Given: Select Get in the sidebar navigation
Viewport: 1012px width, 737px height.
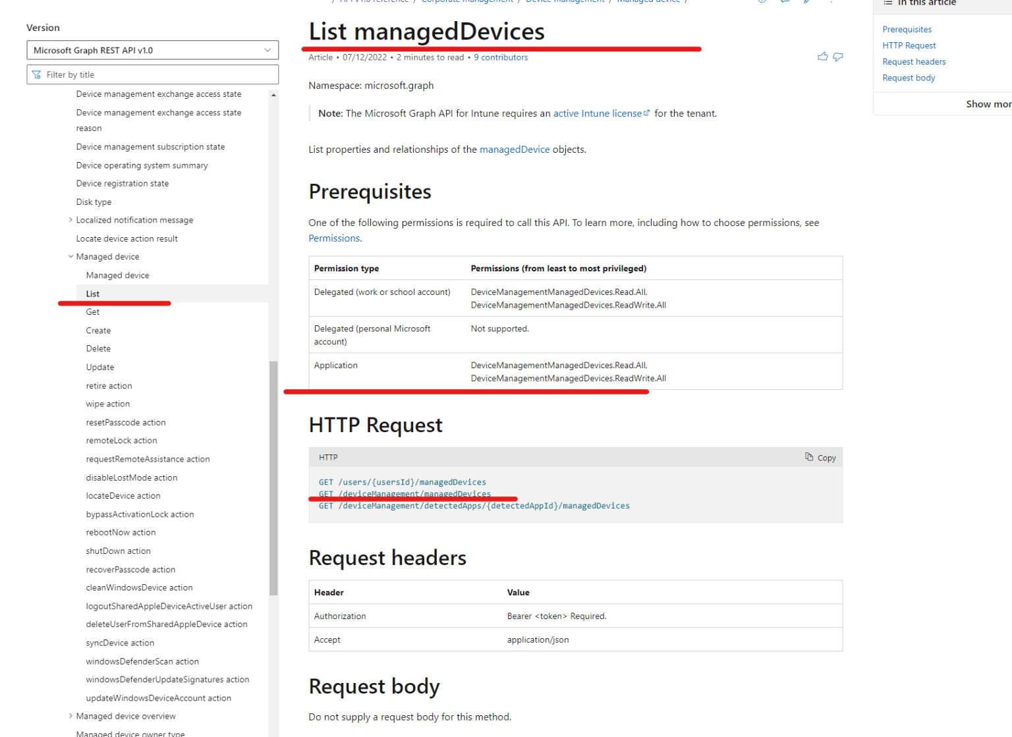Looking at the screenshot, I should coord(92,312).
